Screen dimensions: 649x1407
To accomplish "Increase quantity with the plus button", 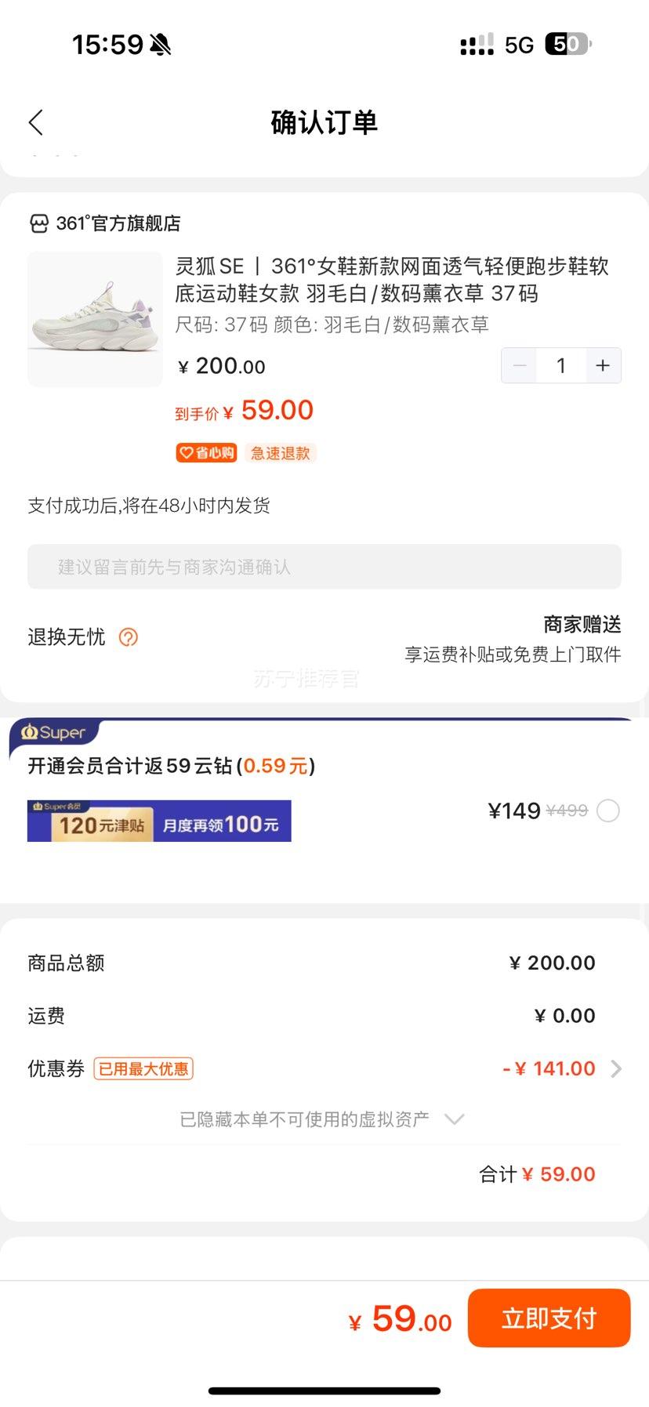I will coord(602,366).
